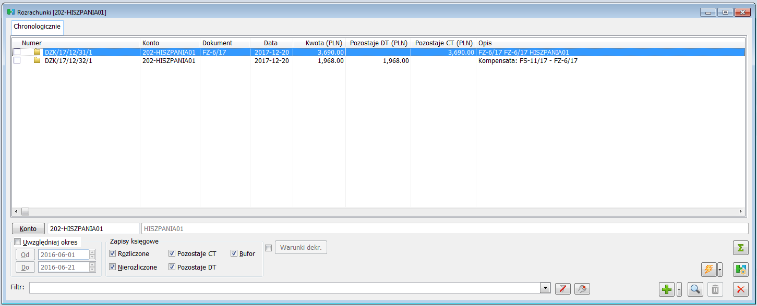Viewport: 757px width, 306px height.
Task: Toggle the Bufor checkbox
Action: (x=234, y=253)
